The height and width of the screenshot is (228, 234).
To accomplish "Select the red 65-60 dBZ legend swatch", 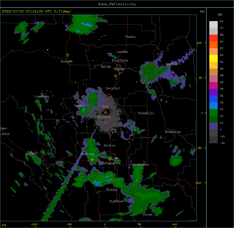I will pos(213,38).
